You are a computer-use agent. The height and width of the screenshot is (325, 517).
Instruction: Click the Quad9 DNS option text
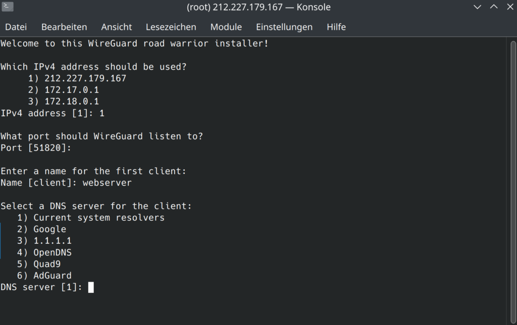[x=47, y=264]
